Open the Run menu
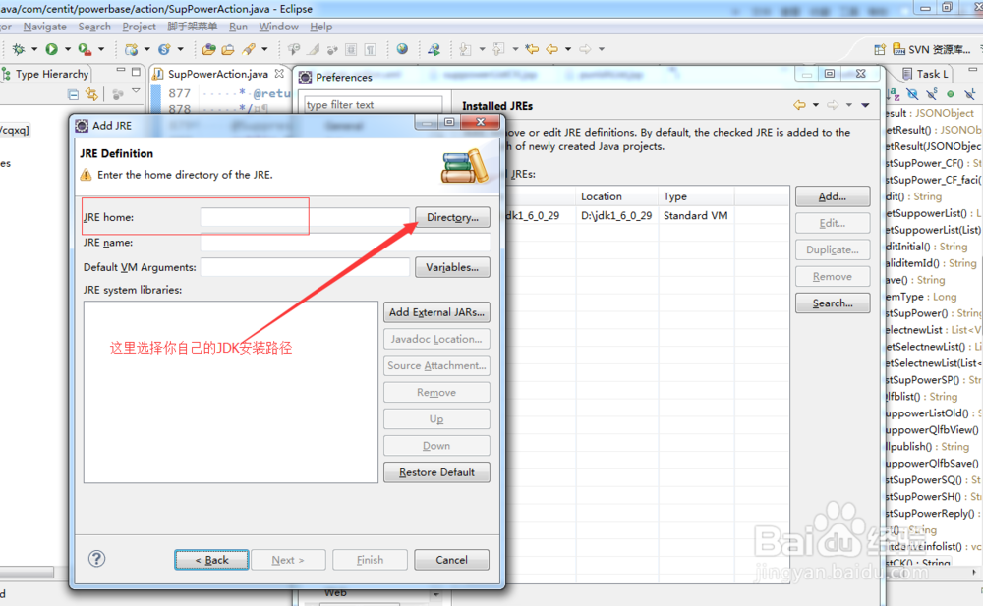 click(238, 27)
